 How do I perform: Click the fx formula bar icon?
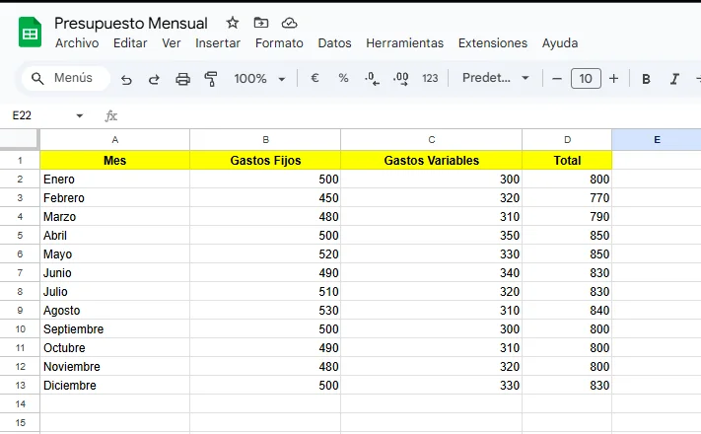click(110, 116)
